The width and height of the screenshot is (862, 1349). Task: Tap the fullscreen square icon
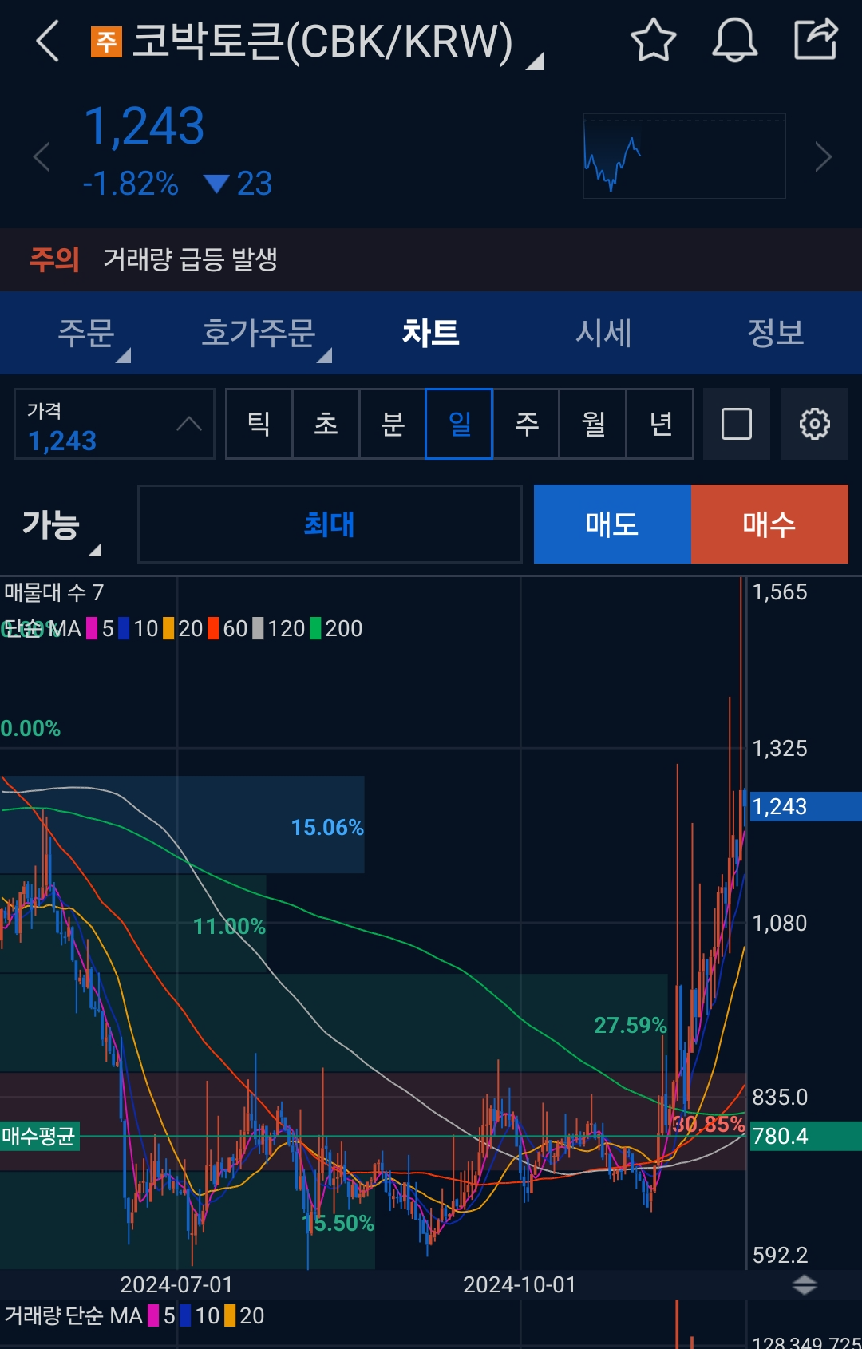736,424
